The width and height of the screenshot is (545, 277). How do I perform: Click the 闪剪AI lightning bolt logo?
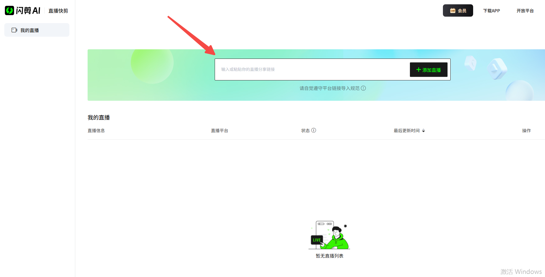(10, 10)
